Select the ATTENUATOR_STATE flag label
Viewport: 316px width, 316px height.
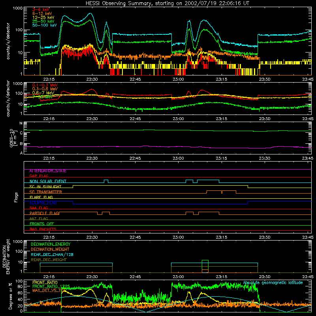pyautogui.click(x=48, y=171)
